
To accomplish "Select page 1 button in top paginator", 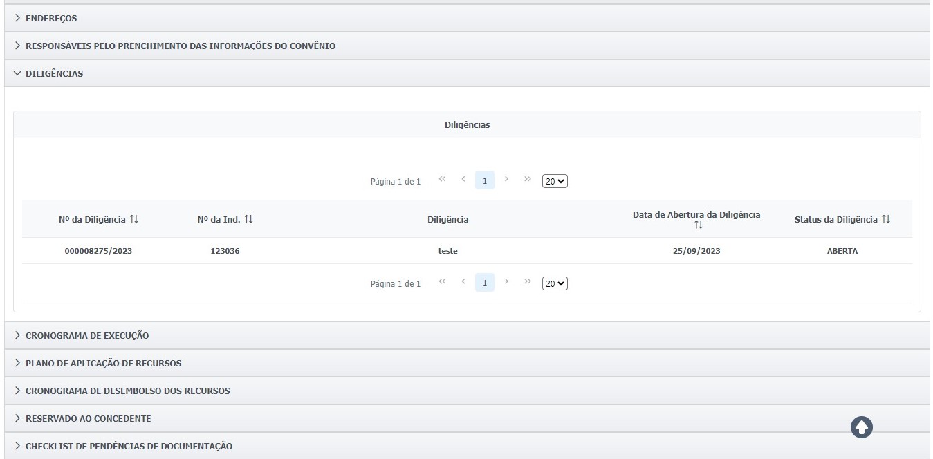I will 485,180.
